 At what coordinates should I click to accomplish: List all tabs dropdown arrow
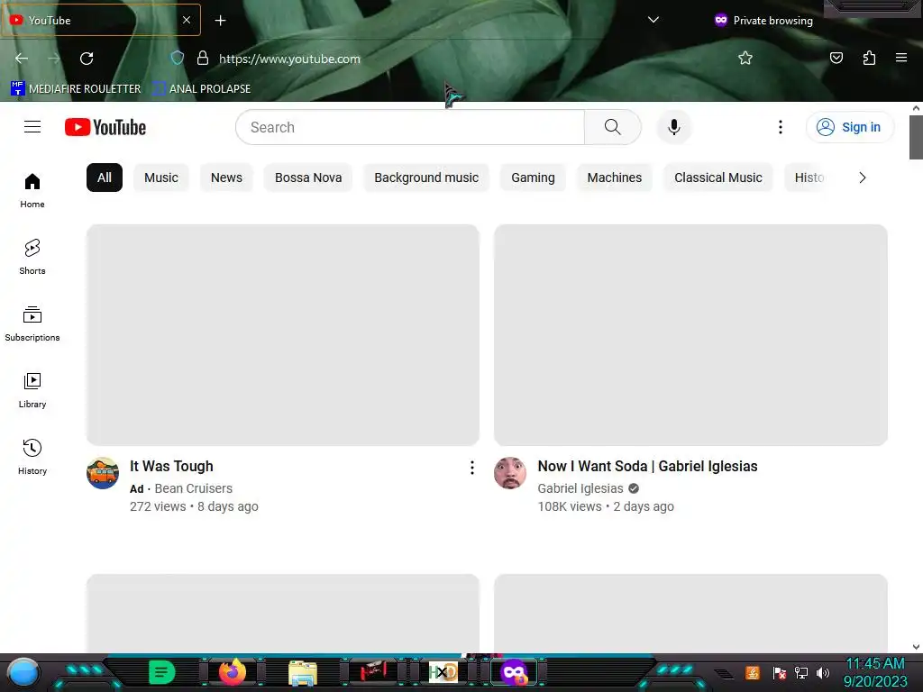pos(653,20)
